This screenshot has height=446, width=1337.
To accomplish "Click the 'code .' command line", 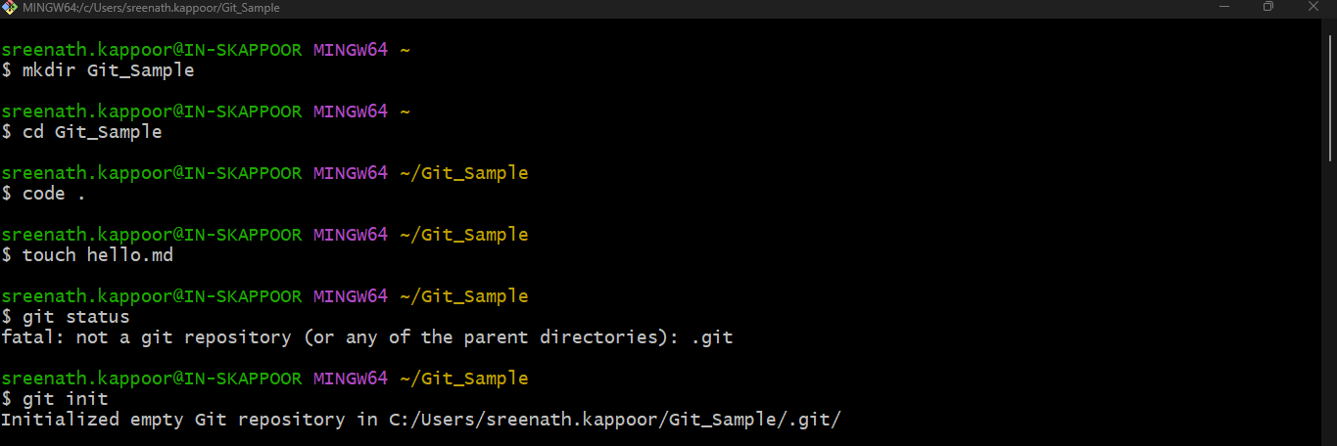I will click(x=54, y=194).
